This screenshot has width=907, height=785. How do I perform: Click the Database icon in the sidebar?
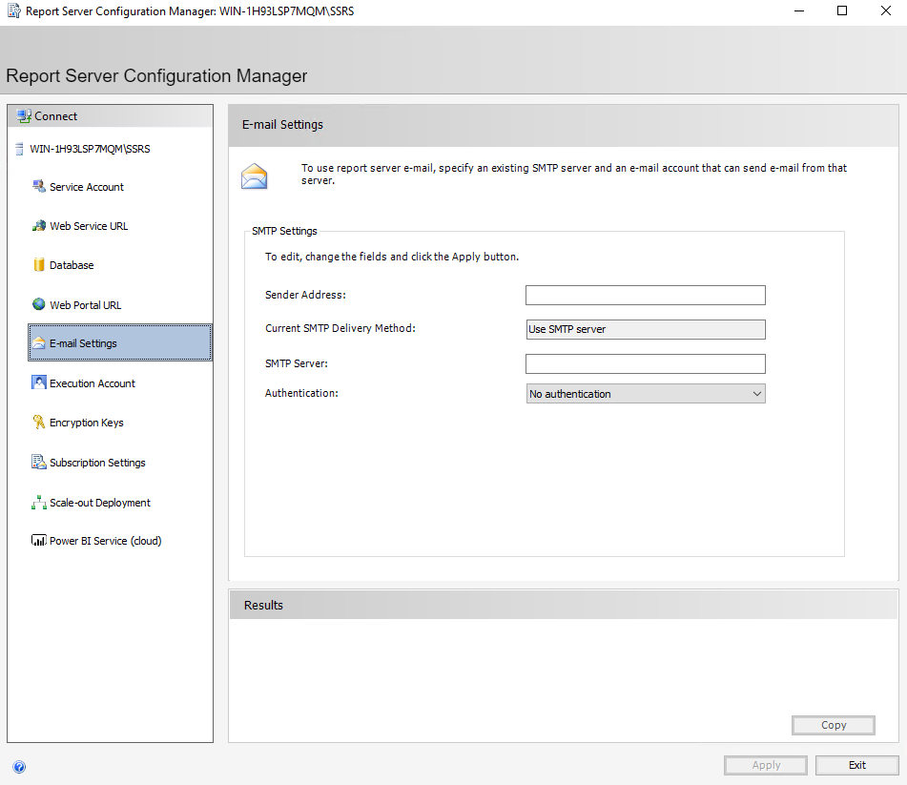(41, 265)
